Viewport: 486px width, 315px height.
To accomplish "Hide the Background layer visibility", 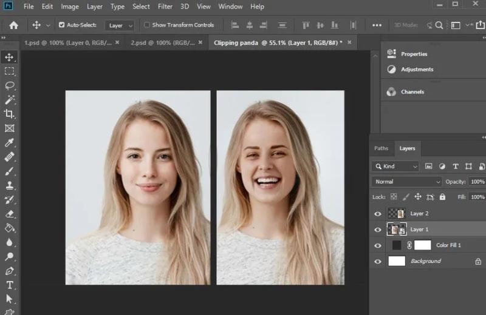I will click(x=378, y=262).
